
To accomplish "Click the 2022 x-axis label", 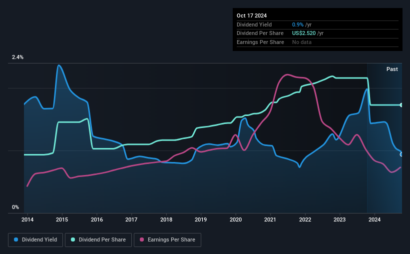I will pos(305,219).
